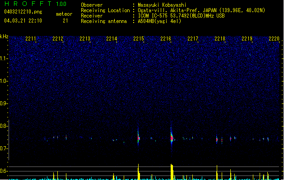Screen dimensions: 284x180
Task: Click the ICOM IC-575 receiver text
Action: tap(181, 16)
